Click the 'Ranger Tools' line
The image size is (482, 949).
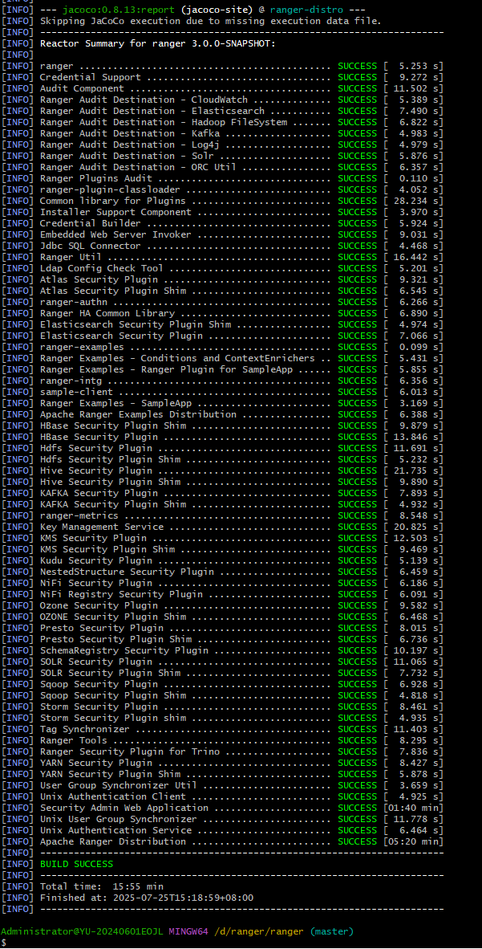tap(223, 740)
